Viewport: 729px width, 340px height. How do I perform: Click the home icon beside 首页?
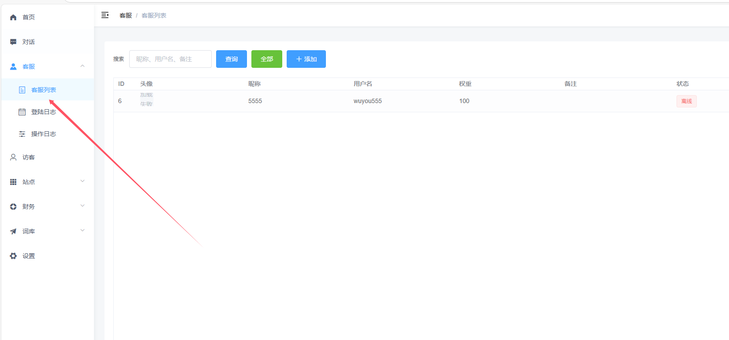click(13, 17)
